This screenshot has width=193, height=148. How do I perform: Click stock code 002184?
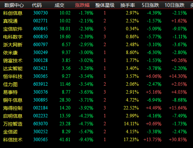[40, 108]
